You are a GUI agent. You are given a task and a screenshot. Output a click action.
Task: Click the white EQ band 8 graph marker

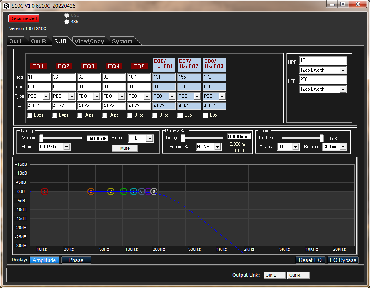(154, 191)
